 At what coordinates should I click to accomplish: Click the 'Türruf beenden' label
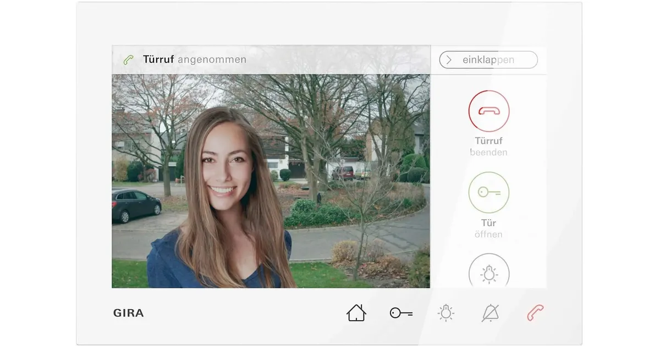(488, 147)
